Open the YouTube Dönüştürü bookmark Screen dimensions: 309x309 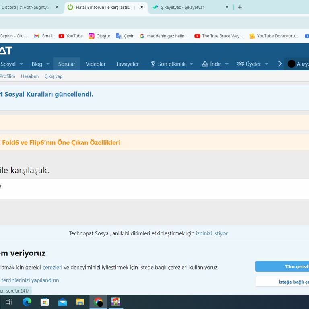click(x=274, y=36)
